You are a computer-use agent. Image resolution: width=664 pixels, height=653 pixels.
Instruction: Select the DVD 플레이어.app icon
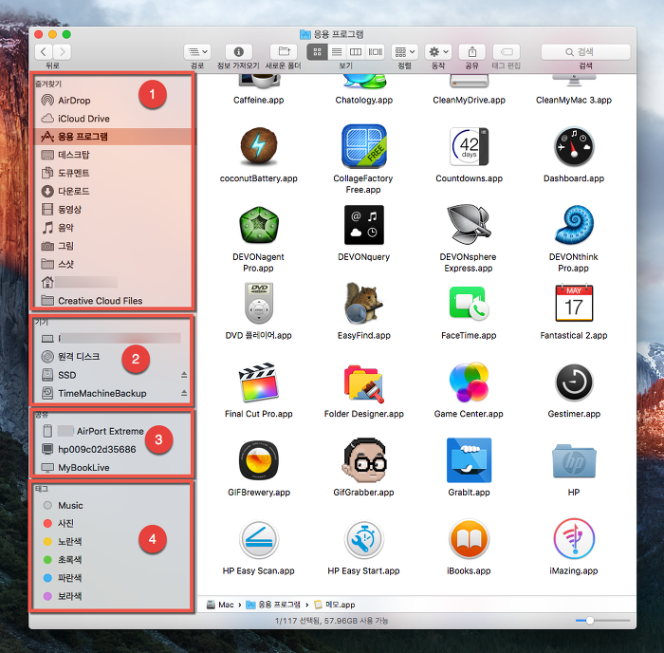pos(259,304)
